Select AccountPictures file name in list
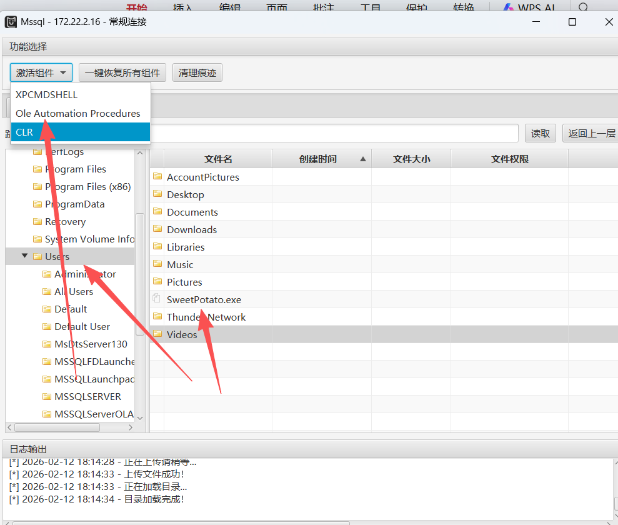Viewport: 618px width, 525px height. pyautogui.click(x=202, y=177)
